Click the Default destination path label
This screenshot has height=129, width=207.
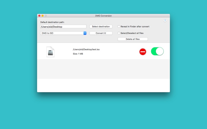point(52,22)
